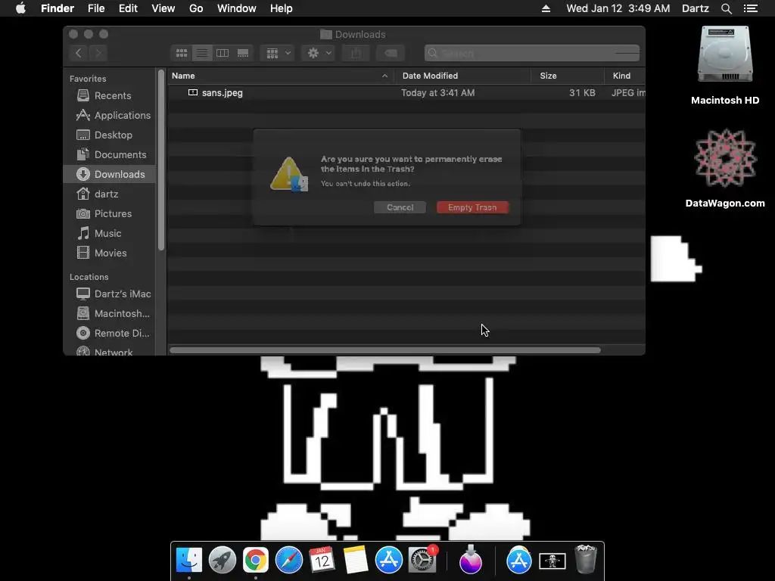Select Documents in the sidebar
775x581 pixels.
pyautogui.click(x=110, y=154)
